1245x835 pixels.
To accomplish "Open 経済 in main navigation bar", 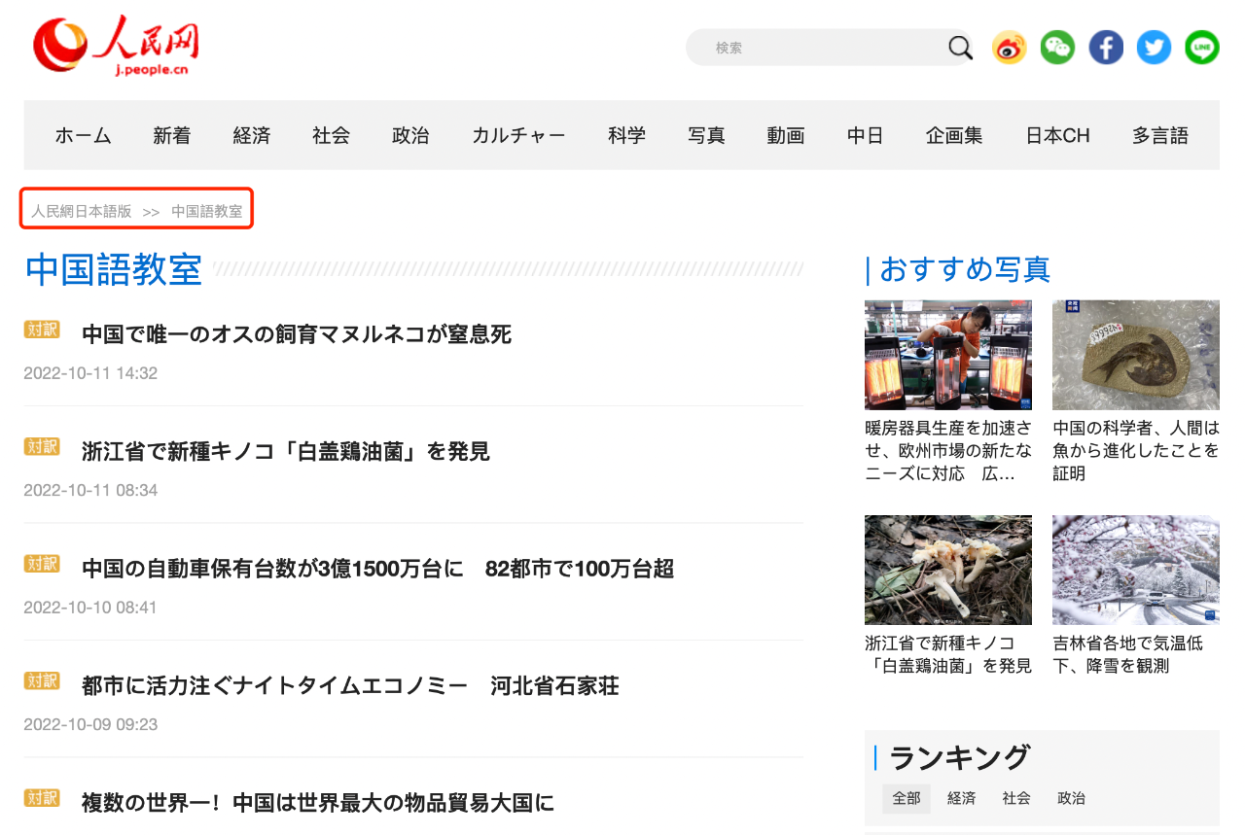I will (252, 136).
